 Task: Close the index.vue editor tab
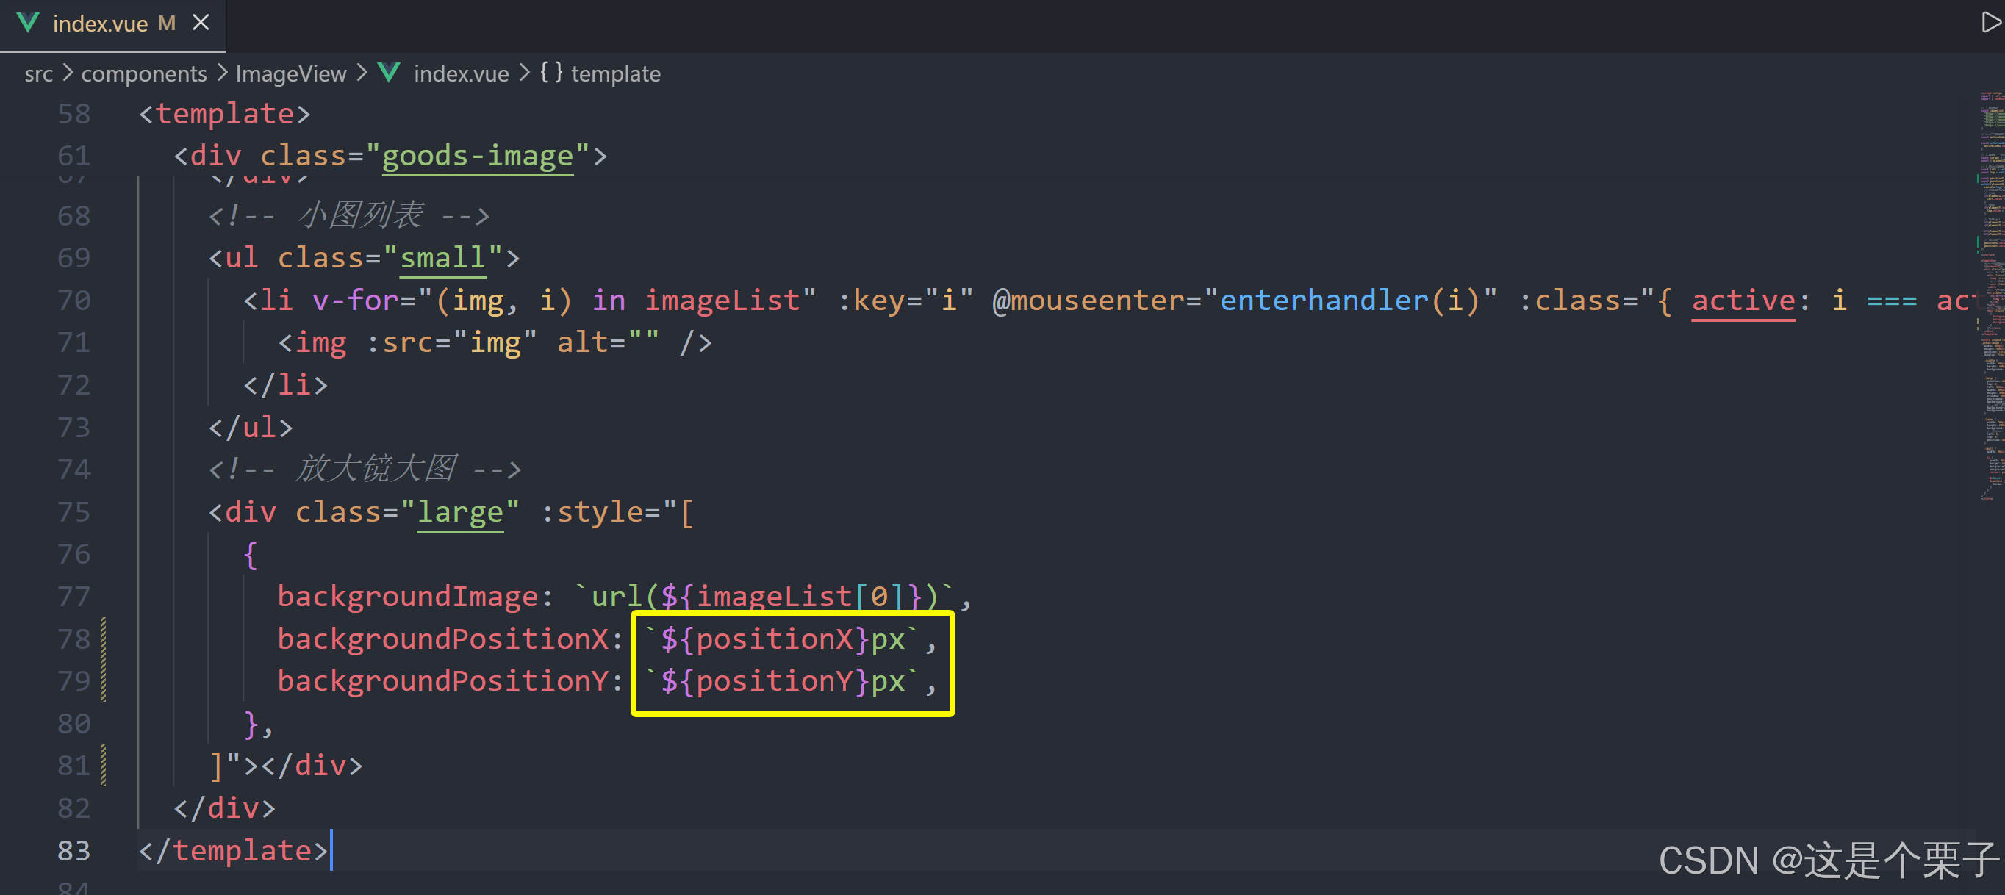201,23
